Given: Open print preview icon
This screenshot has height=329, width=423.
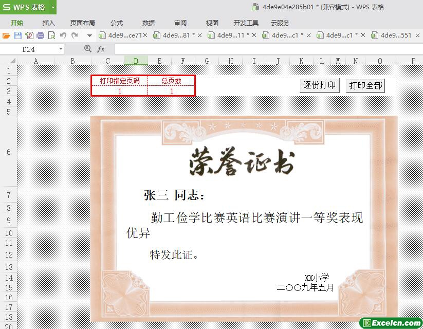Looking at the screenshot, I should 51,35.
